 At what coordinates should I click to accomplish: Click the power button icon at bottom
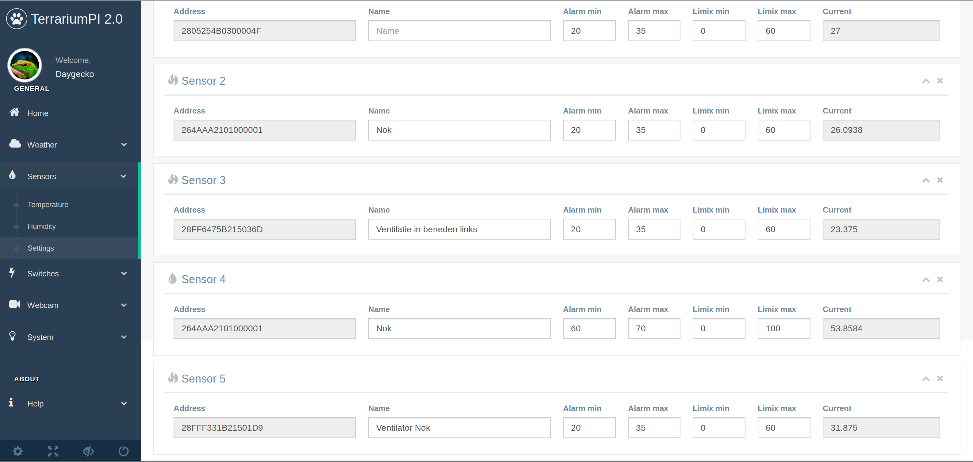click(x=124, y=451)
